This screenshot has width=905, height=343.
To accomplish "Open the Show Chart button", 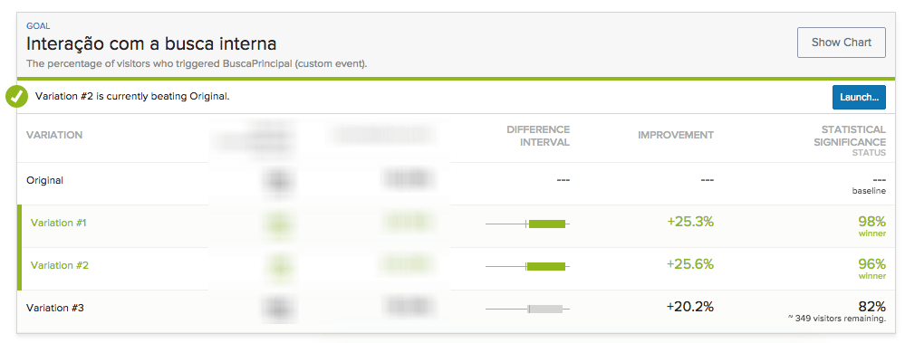I will [x=841, y=42].
